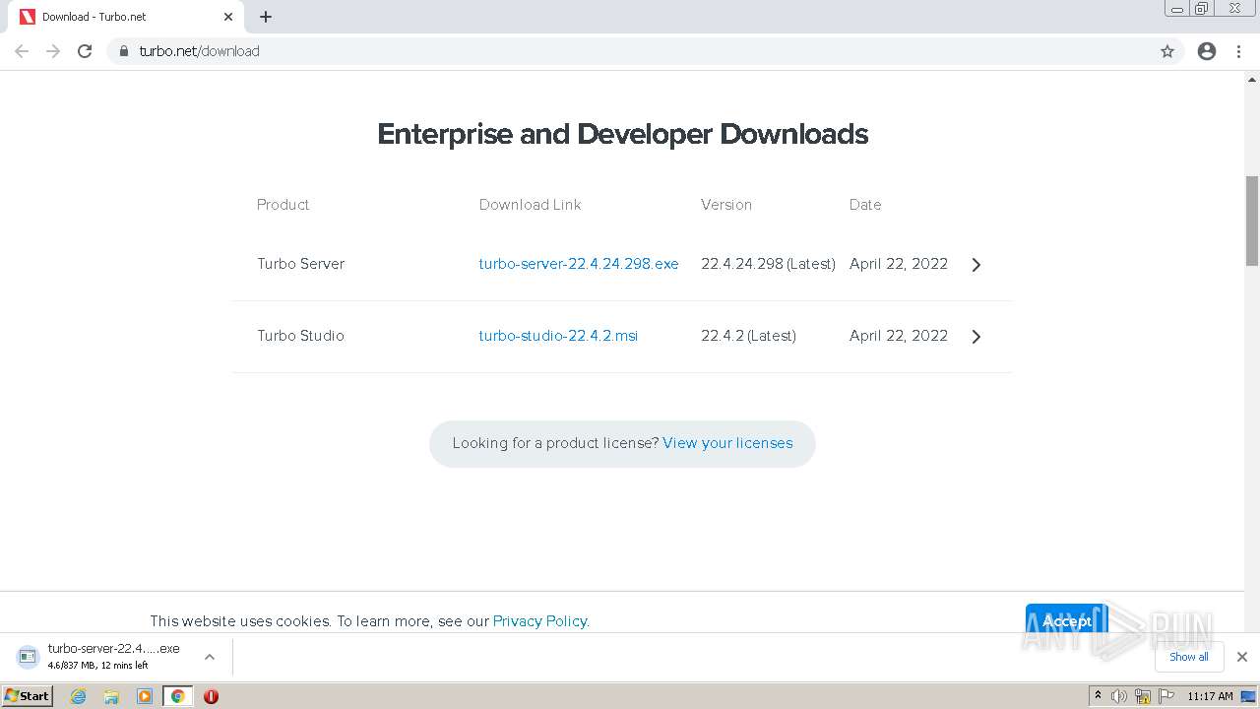Open a new tab with plus icon
The height and width of the screenshot is (709, 1260).
[x=266, y=17]
